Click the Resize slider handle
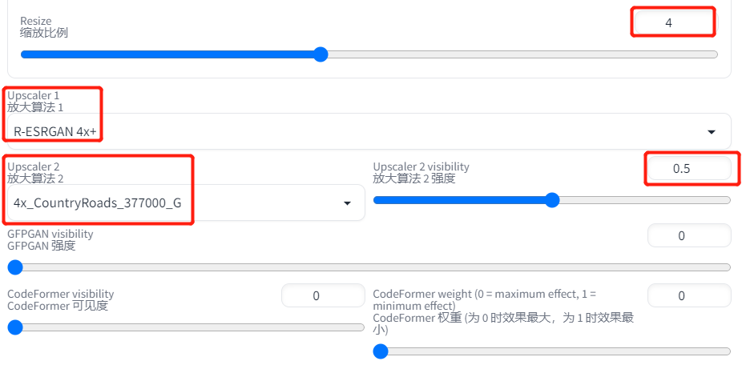 click(321, 54)
